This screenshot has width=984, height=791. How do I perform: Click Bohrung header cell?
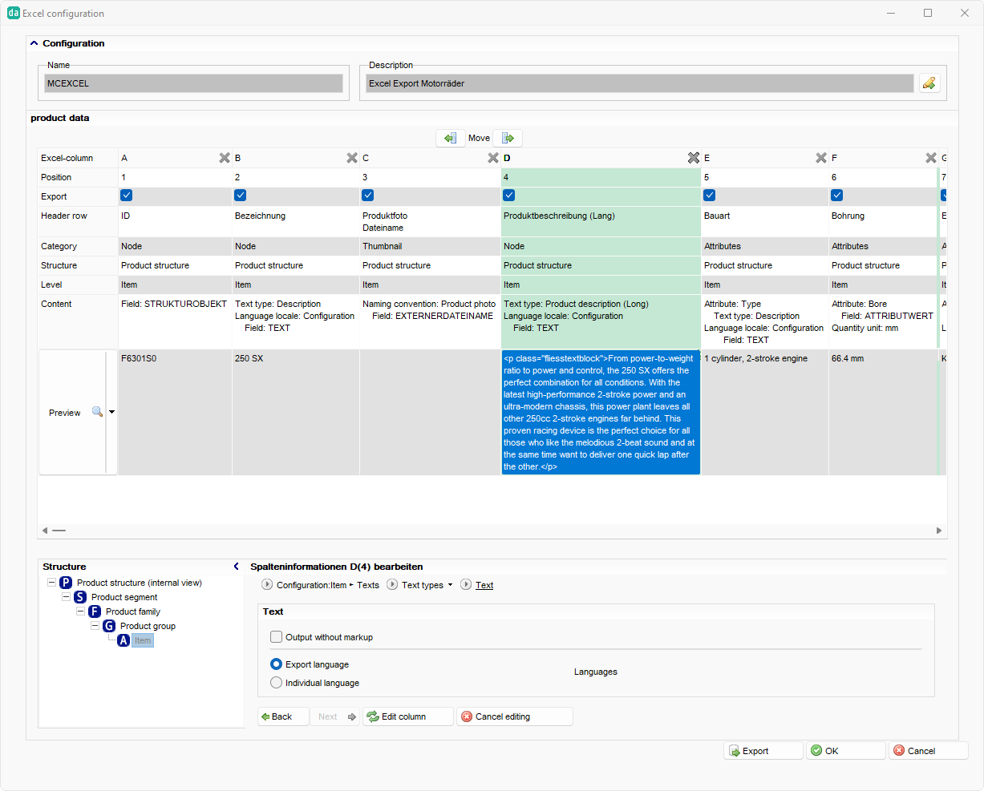click(883, 221)
